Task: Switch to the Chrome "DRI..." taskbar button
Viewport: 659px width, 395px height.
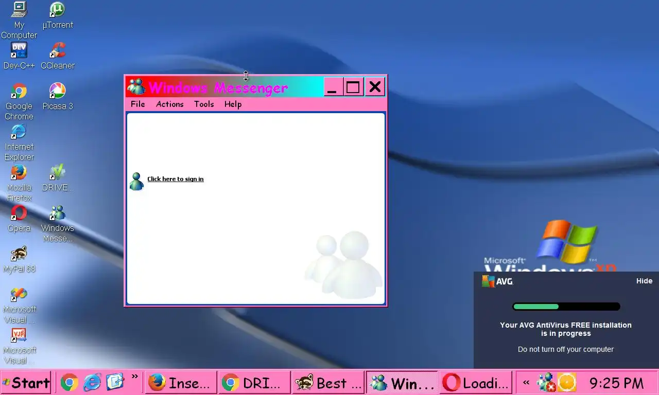Action: pos(254,383)
